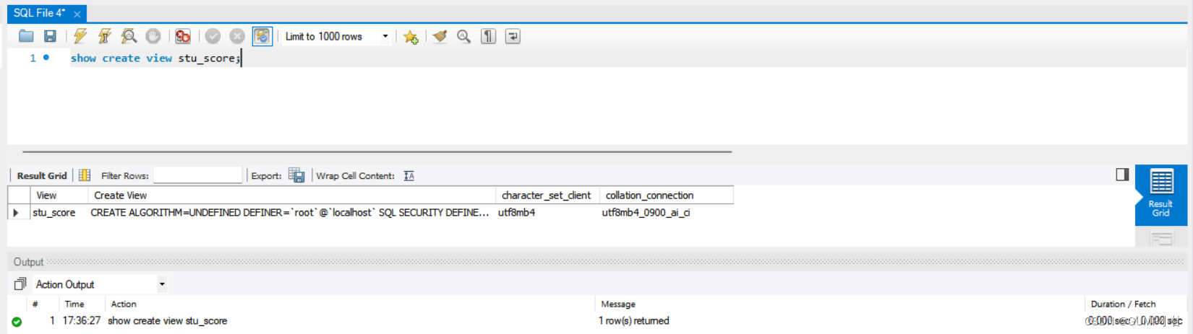The height and width of the screenshot is (334, 1193).
Task: Open the Form Editor side button below Result Grid
Action: [x=1161, y=239]
